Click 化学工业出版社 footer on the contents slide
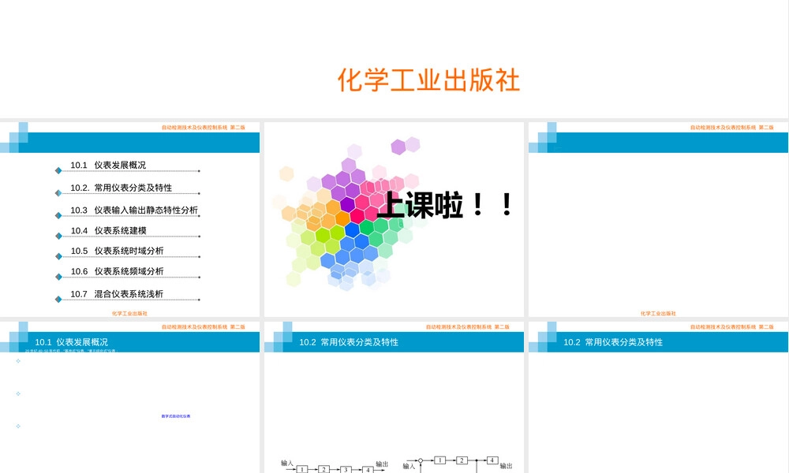 click(130, 313)
